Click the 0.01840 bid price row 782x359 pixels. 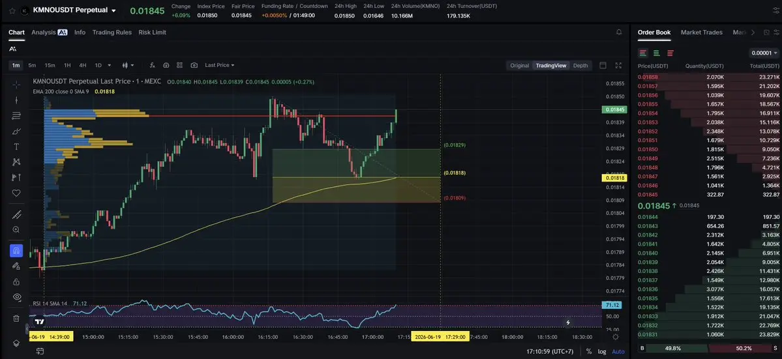[x=709, y=253]
